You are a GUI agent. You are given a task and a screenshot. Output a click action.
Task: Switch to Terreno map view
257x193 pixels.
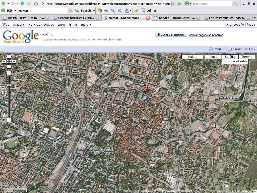(246, 57)
